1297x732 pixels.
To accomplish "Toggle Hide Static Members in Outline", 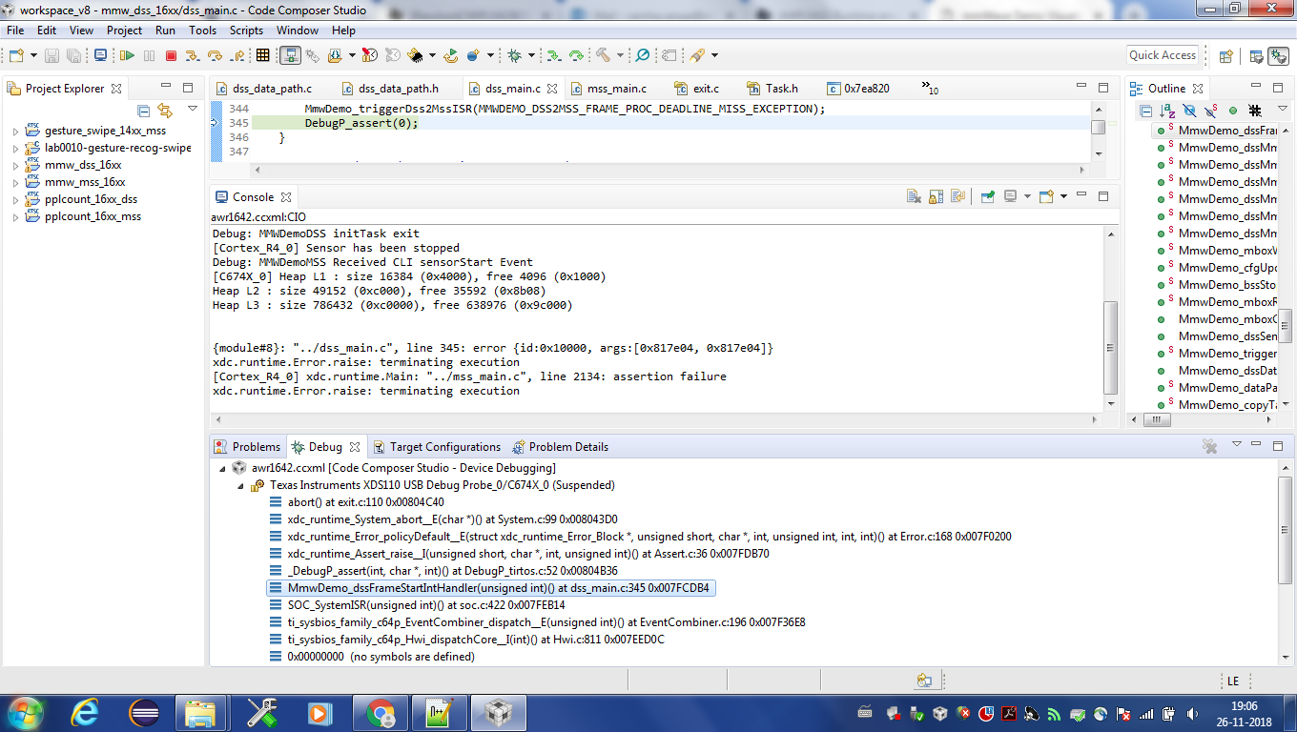I will click(1212, 111).
